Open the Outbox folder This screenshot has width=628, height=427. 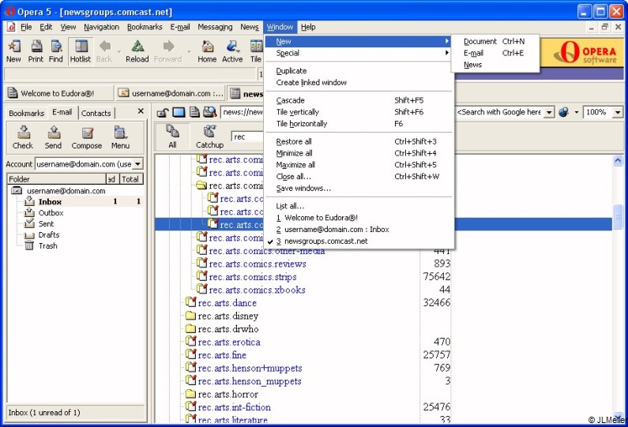pos(51,213)
